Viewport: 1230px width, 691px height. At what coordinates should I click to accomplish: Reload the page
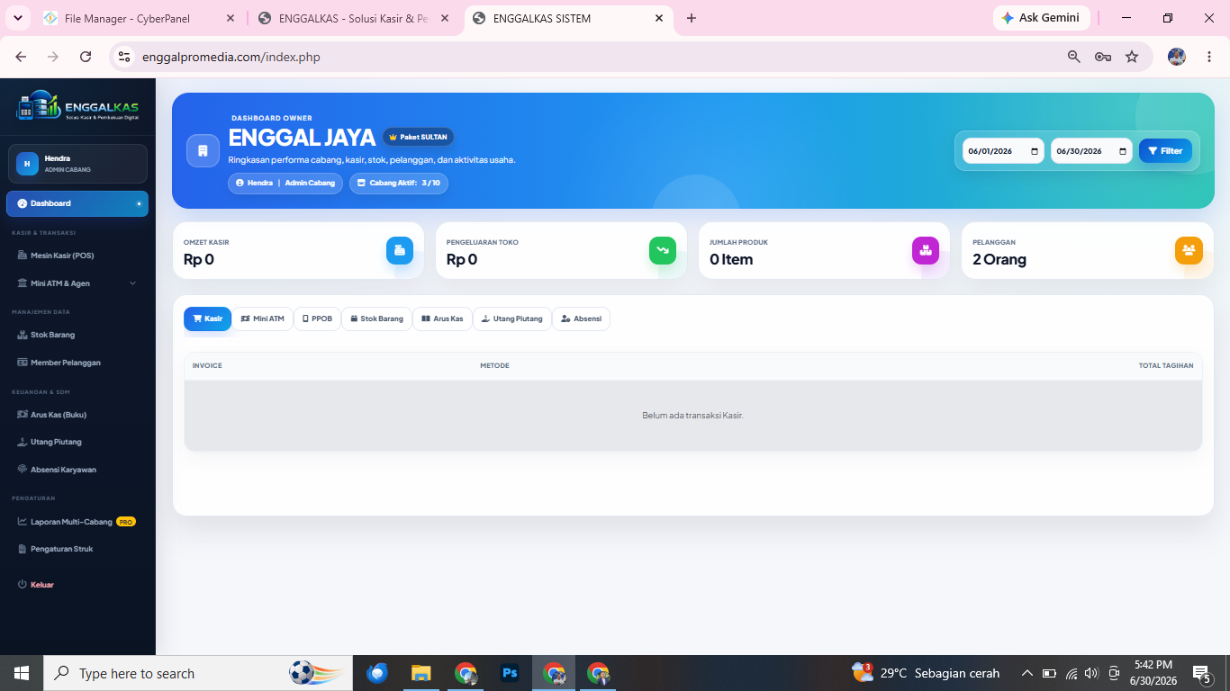click(x=86, y=57)
